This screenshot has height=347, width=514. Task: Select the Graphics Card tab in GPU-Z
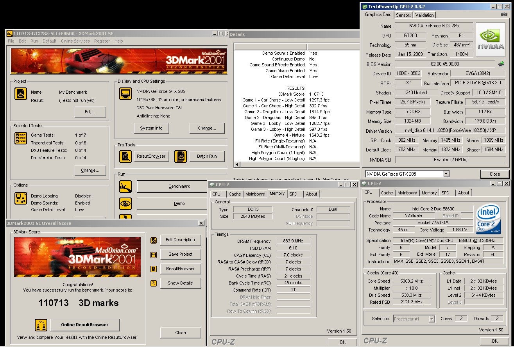click(x=378, y=14)
